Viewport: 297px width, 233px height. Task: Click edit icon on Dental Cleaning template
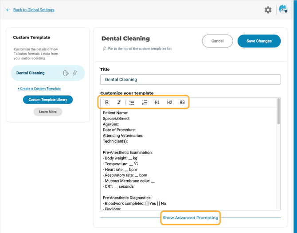click(66, 73)
